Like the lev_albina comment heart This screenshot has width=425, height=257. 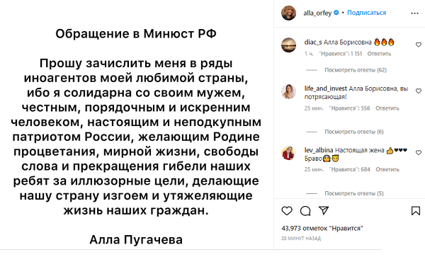(419, 153)
